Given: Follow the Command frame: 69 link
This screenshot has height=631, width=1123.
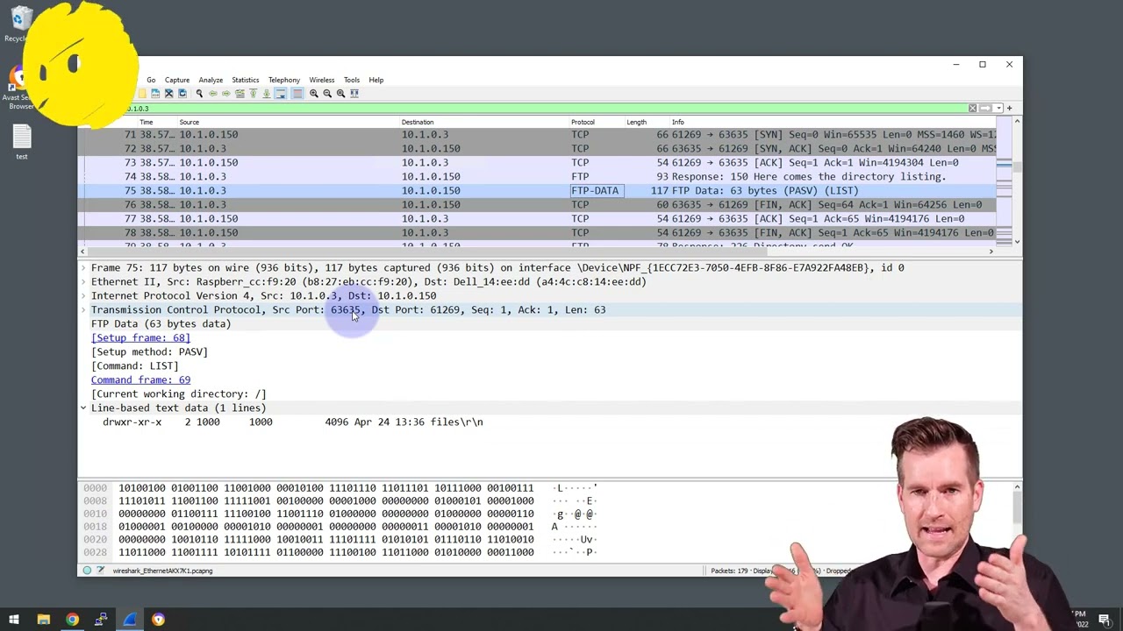Looking at the screenshot, I should point(140,380).
